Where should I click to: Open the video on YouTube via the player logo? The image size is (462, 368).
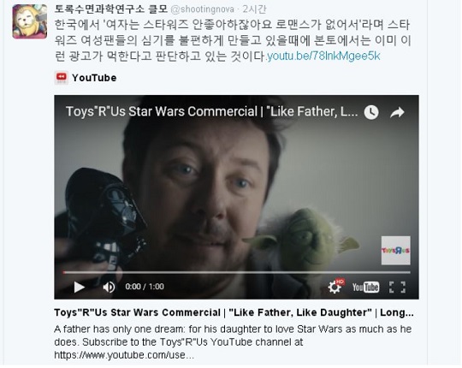click(x=365, y=287)
